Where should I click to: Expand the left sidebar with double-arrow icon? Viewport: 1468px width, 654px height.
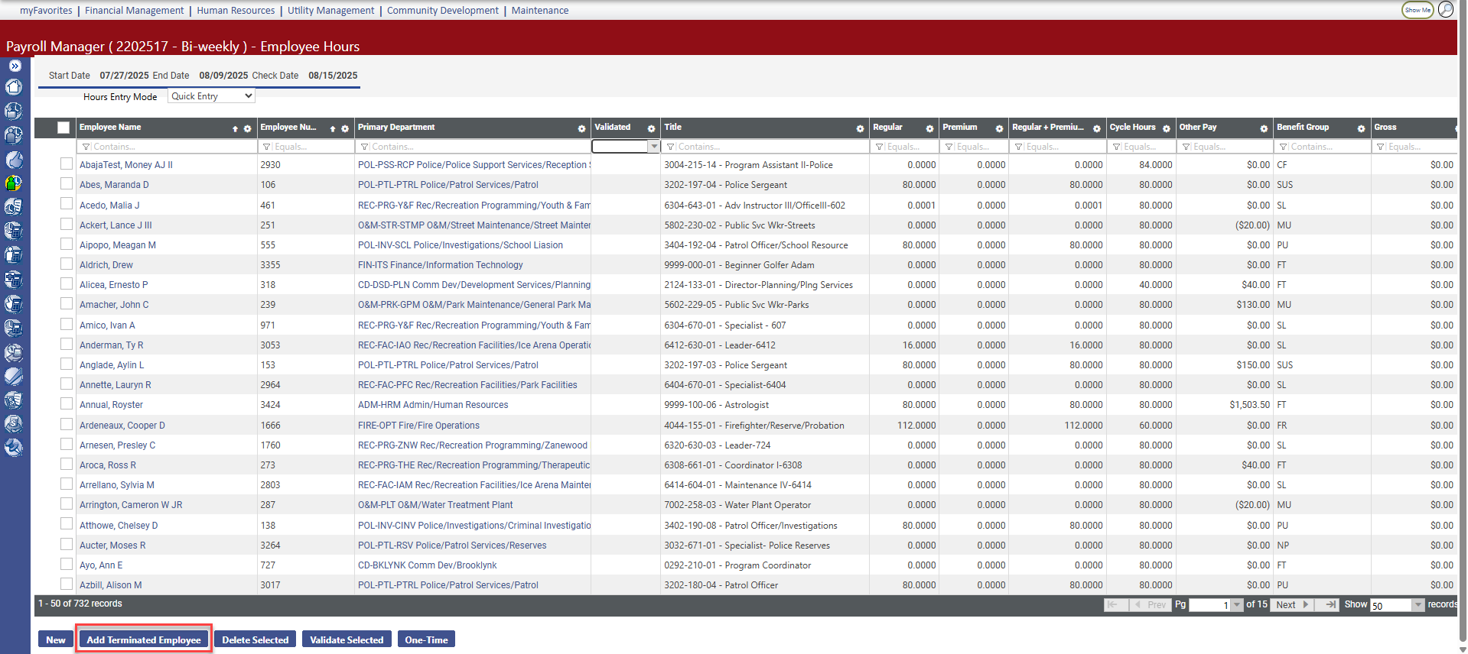(15, 66)
